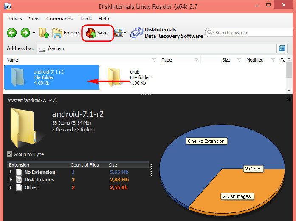Click the 2 Other pie label
The image size is (296, 221).
coord(253,169)
